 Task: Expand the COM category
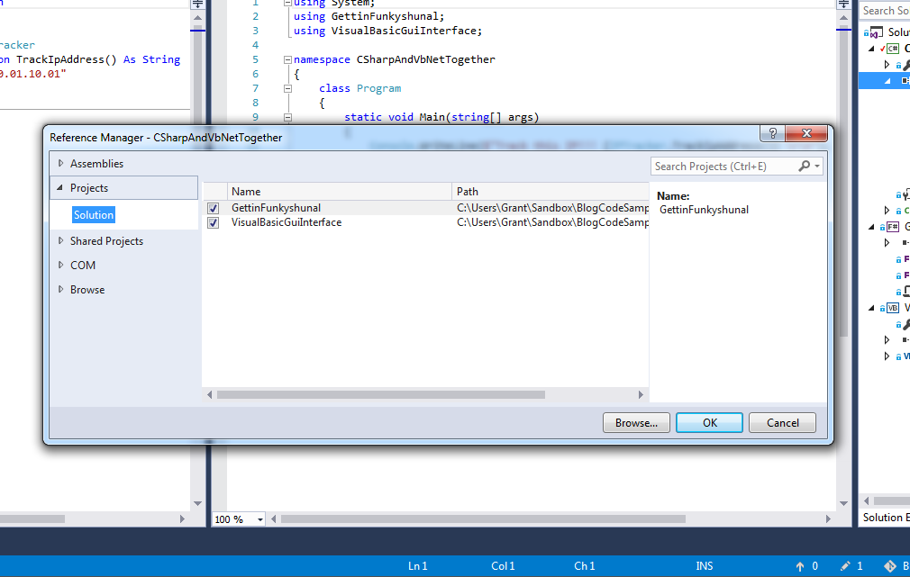(x=61, y=266)
